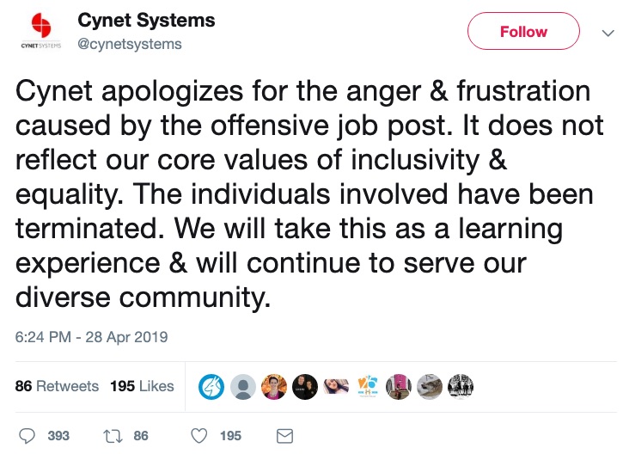Viewport: 629px width, 454px height.
Task: Click the smiling woman orange-background avatar
Action: [274, 387]
